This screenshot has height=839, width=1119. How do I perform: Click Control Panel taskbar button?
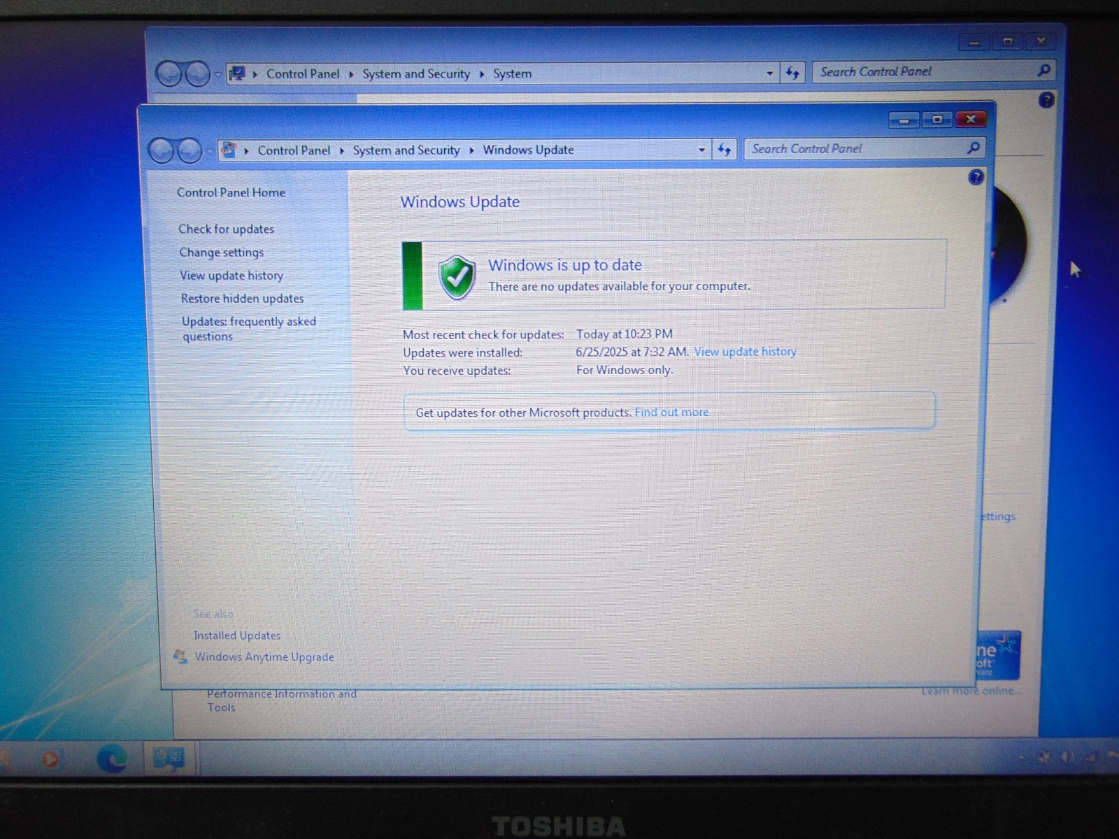pos(169,758)
